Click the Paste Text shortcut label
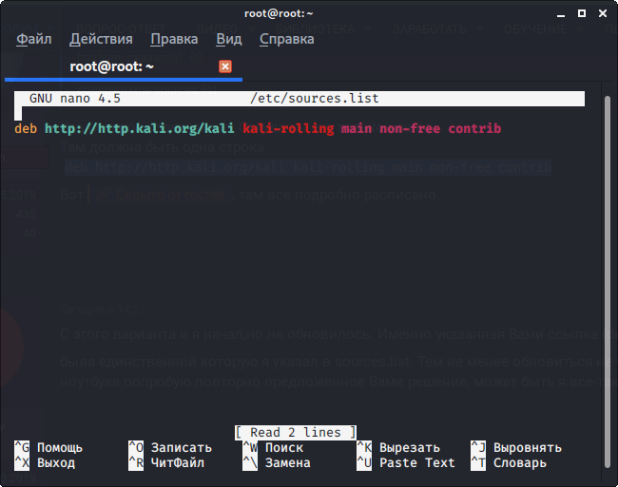 416,462
